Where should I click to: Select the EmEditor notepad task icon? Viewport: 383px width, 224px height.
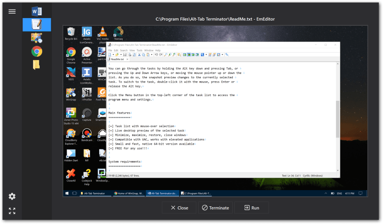click(37, 25)
